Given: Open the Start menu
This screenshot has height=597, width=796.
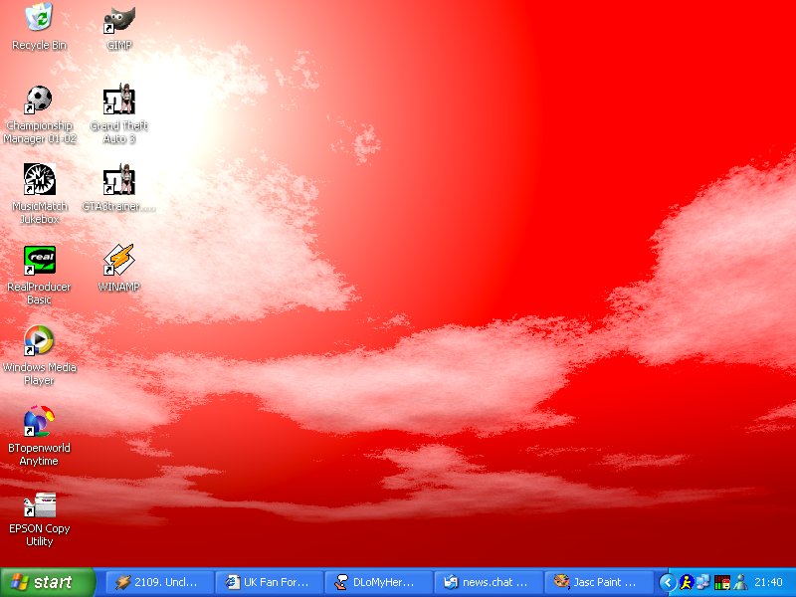Looking at the screenshot, I should coord(48,582).
